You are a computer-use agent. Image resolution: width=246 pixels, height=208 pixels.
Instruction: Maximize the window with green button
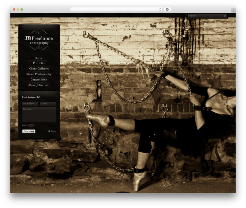(22, 9)
